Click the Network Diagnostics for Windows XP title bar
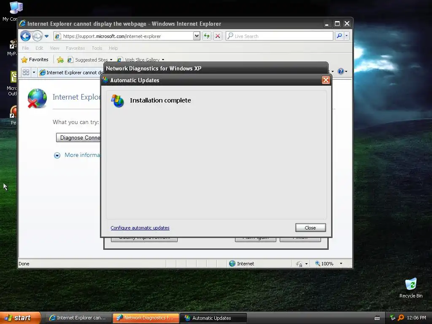This screenshot has height=324, width=432. coord(216,68)
